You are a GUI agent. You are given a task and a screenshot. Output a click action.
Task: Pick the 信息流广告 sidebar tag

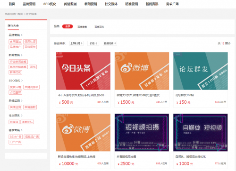tap(32, 137)
